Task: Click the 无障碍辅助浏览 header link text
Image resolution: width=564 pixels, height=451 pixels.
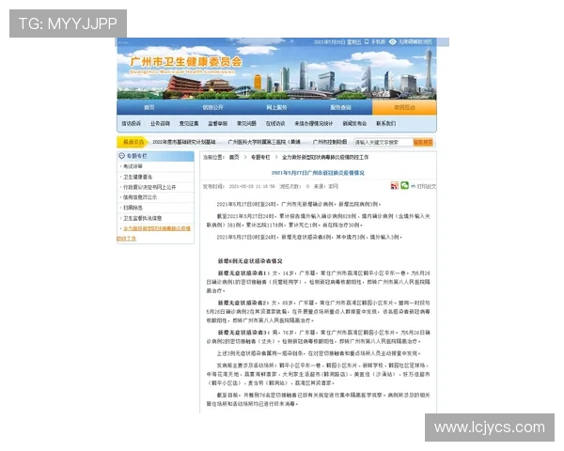Action: (415, 41)
